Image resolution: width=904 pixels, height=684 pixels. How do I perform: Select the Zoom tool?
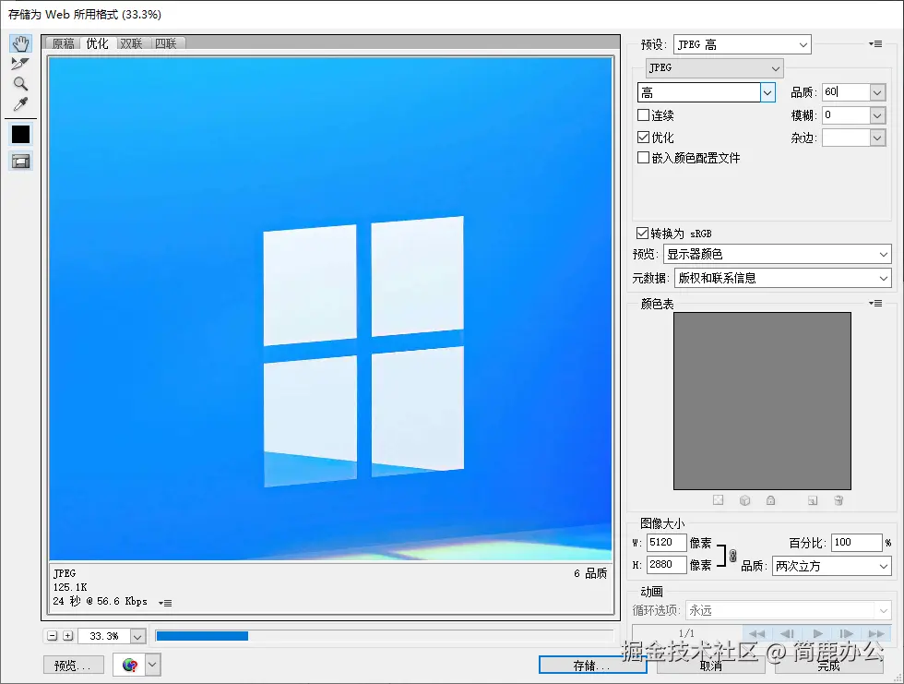click(x=20, y=84)
